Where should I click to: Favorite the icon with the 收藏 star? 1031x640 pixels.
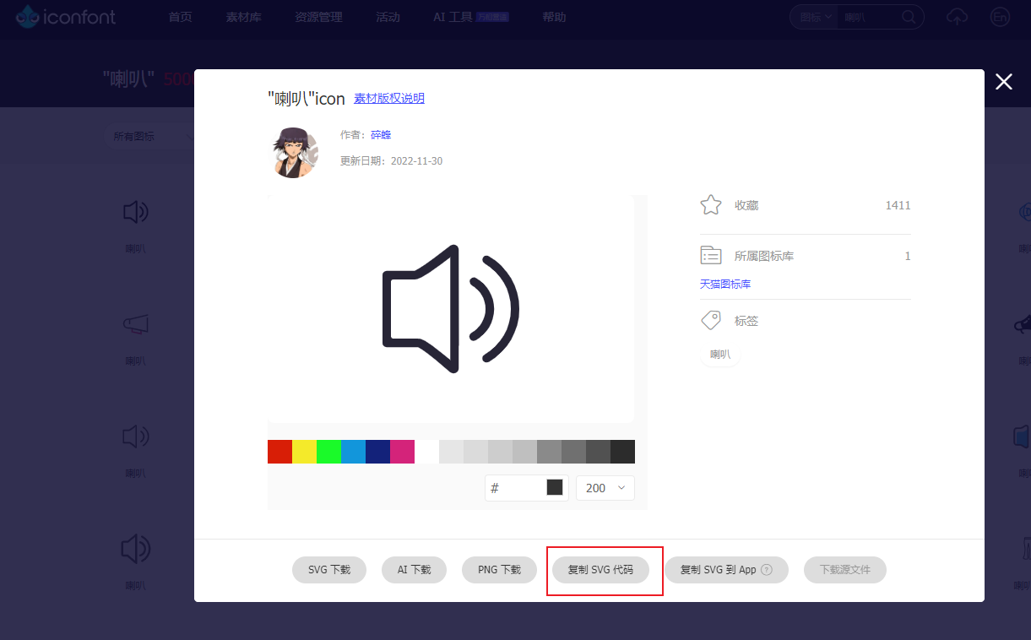point(711,205)
